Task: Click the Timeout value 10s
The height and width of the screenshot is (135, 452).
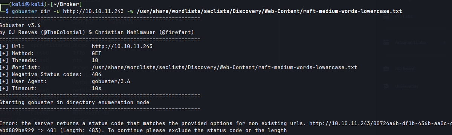Action: coord(96,88)
